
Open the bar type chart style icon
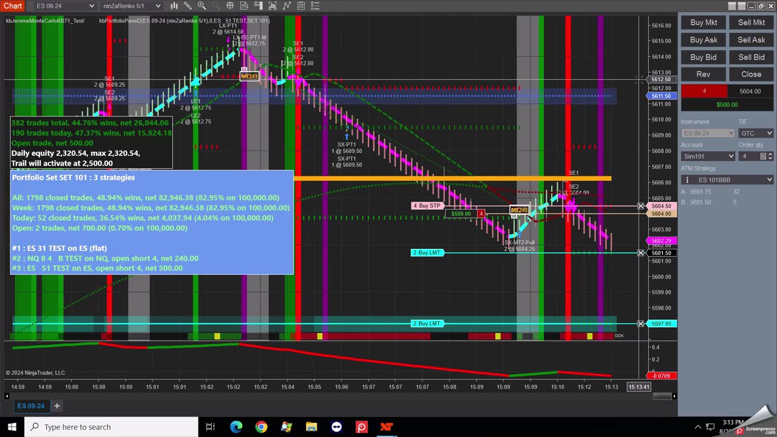tap(174, 6)
